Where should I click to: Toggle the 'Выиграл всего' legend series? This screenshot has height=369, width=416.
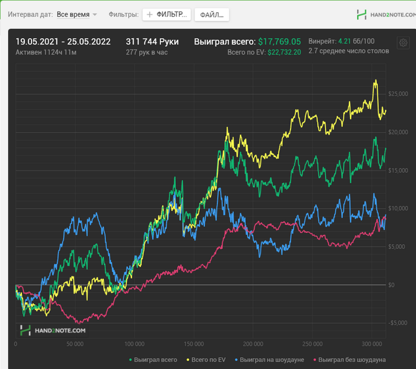coord(153,359)
